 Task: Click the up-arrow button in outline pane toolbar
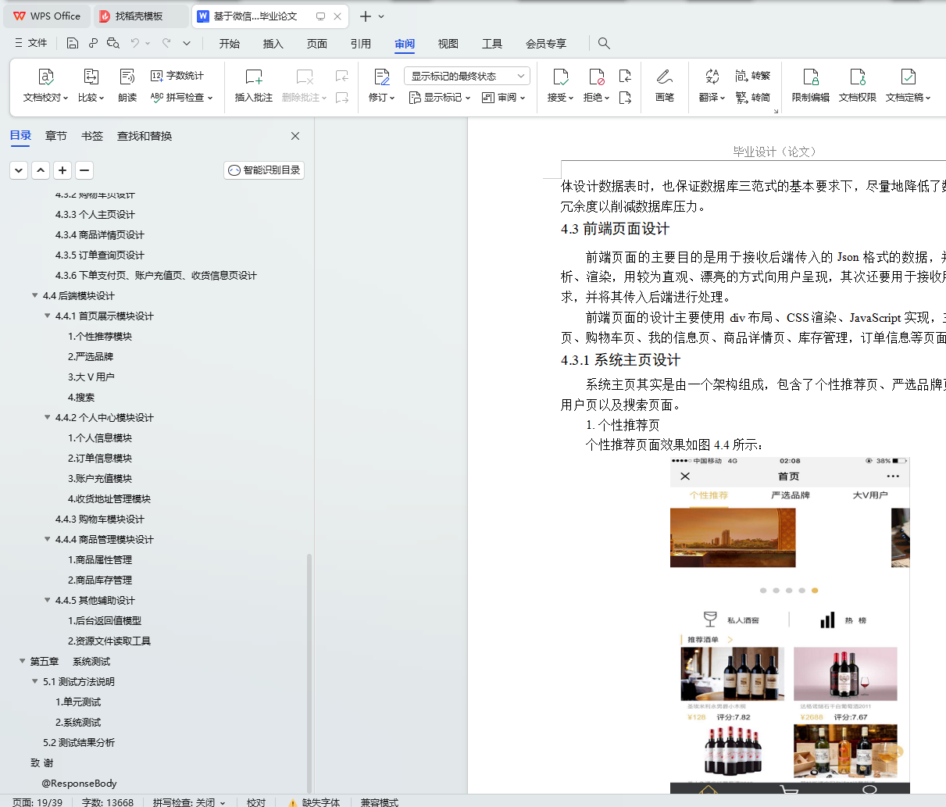[41, 170]
